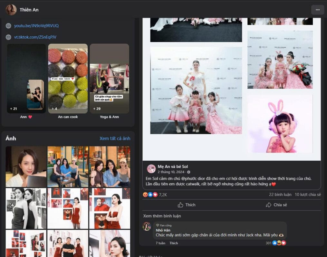Click the heart reaction icon beside 7,2K
Image resolution: width=327 pixels, height=257 pixels.
pyautogui.click(x=155, y=195)
